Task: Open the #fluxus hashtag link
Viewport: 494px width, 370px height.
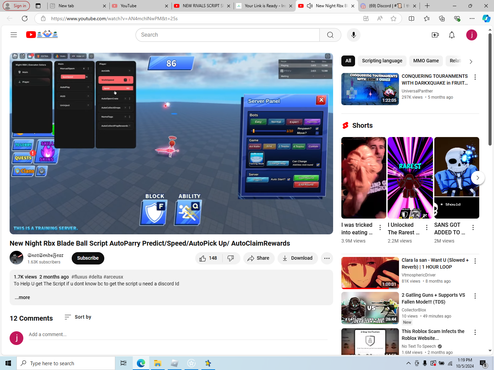Action: click(x=79, y=277)
